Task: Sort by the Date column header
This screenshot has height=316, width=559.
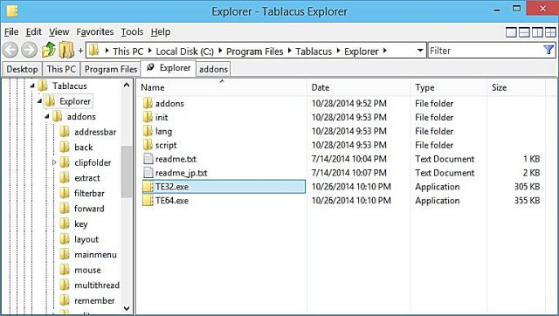Action: tap(321, 87)
